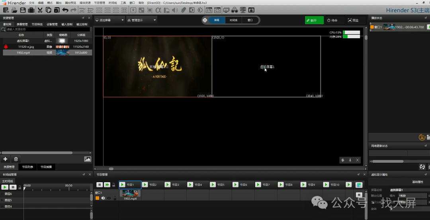Click the Save project icon in toolbar

click(x=22, y=10)
